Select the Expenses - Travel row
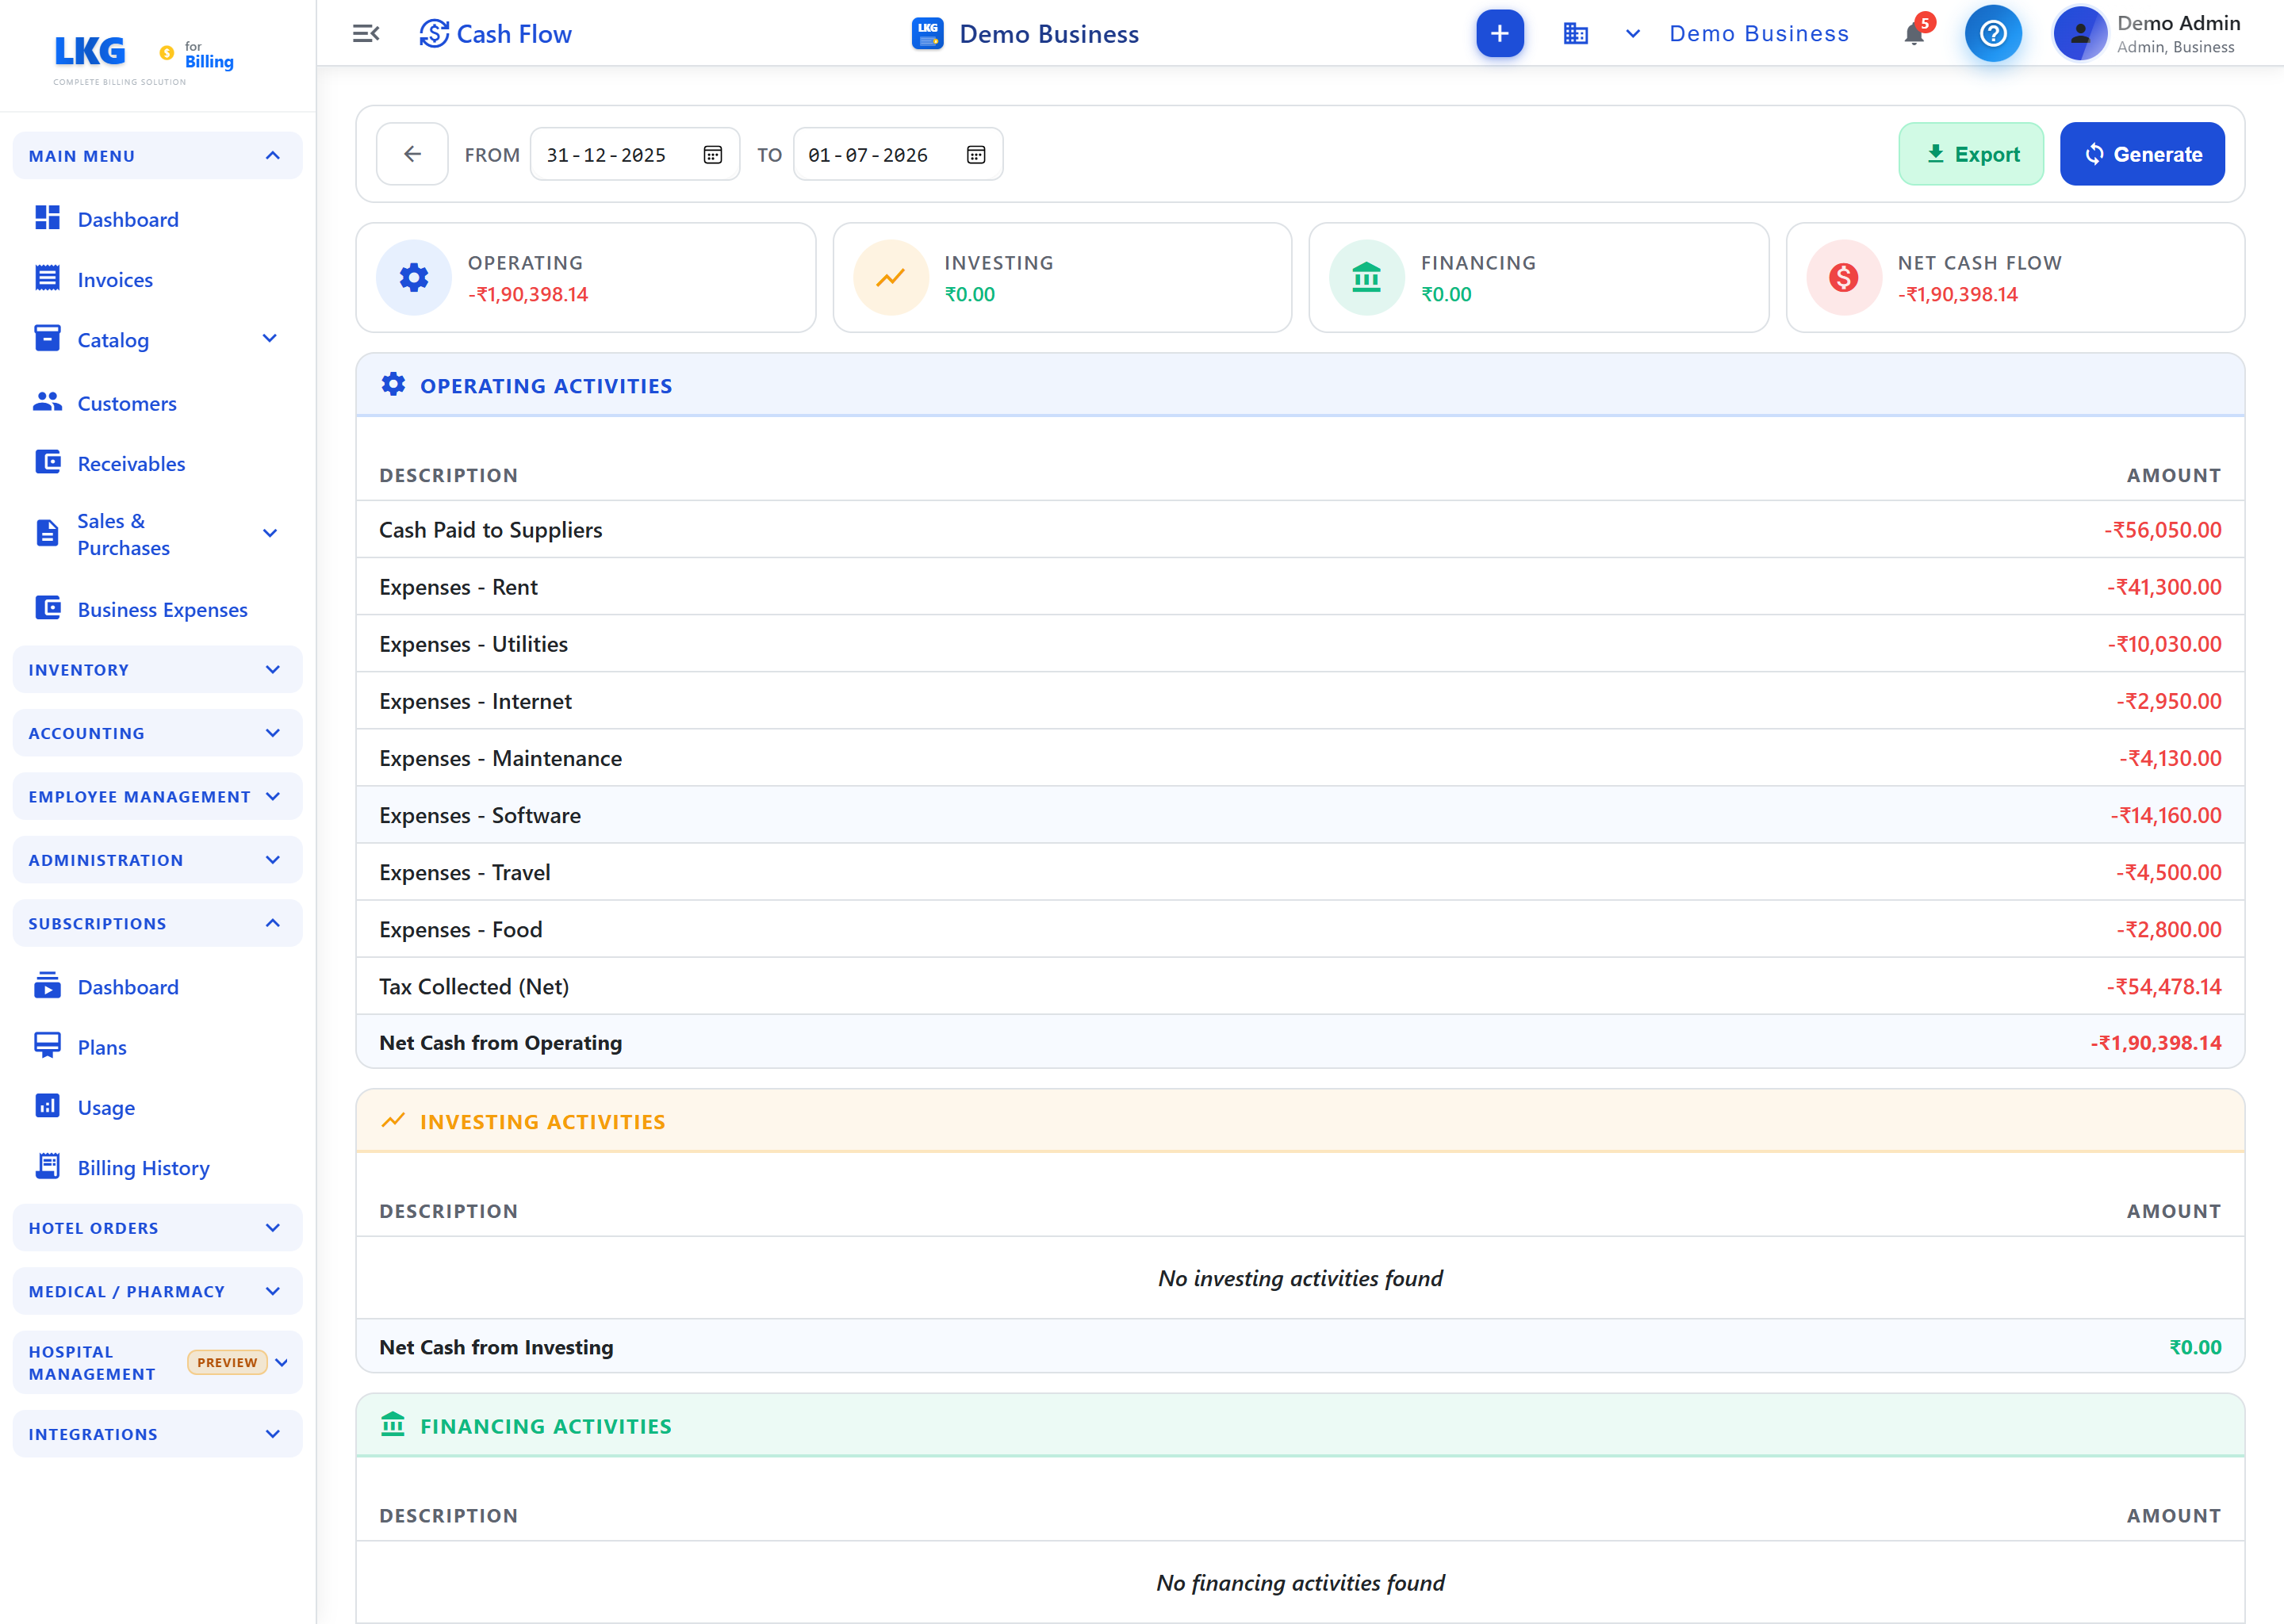The height and width of the screenshot is (1624, 2284). point(1300,872)
